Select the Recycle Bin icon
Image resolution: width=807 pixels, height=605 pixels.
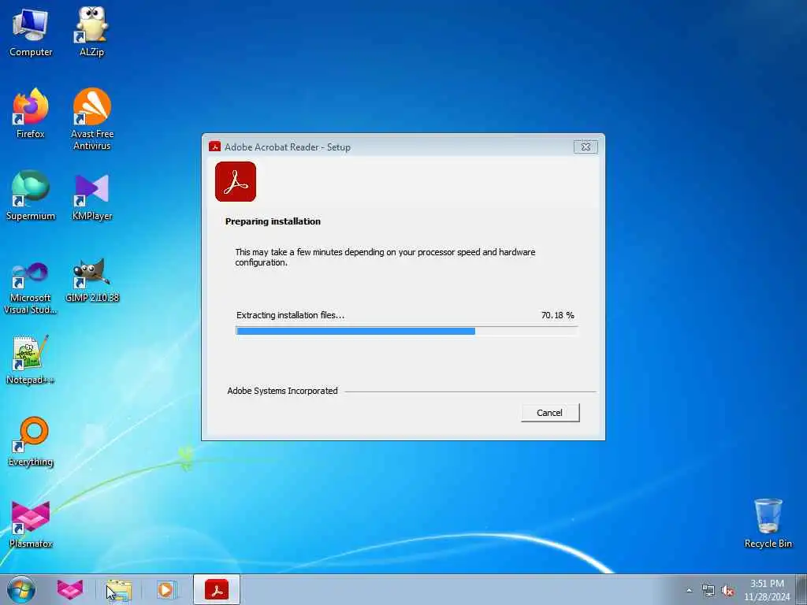[x=768, y=524]
